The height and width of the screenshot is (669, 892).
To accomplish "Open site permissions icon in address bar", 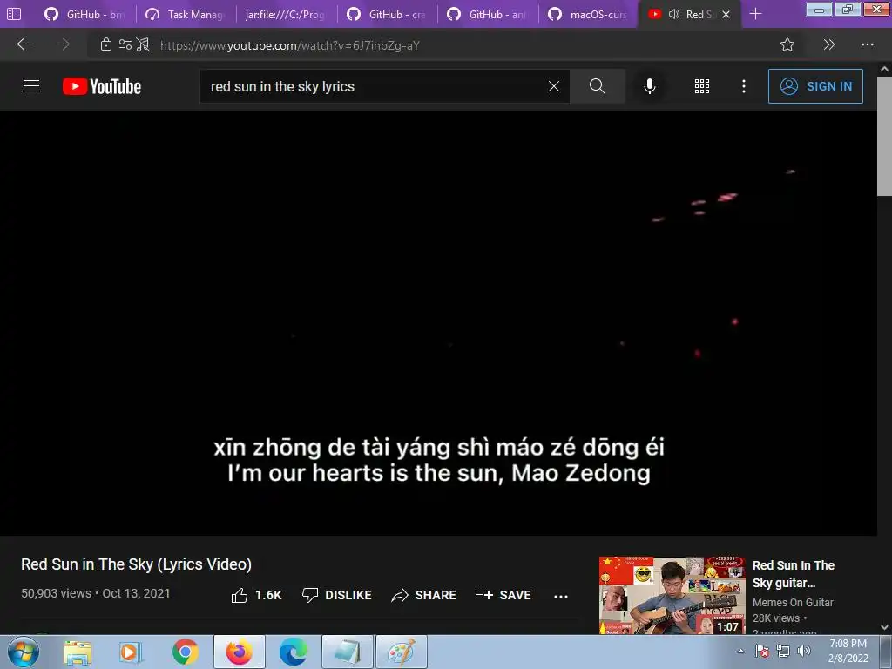I will [x=125, y=44].
